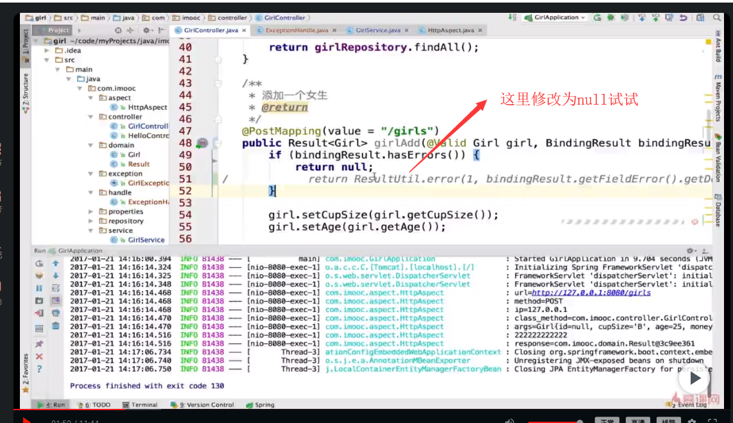Click the exit icon in Run panel
Viewport: 733px width, 423px height.
tap(39, 313)
